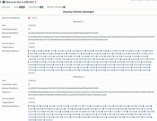Open slot 4289502 in Attestation 1
The height and width of the screenshot is (121, 157).
pos(32,25)
